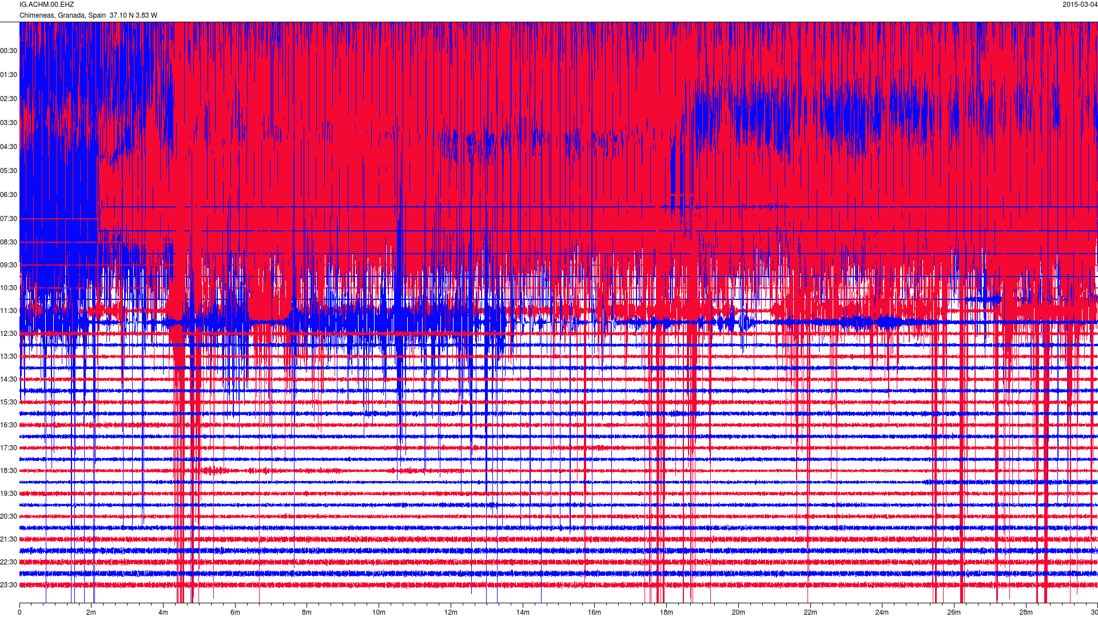Click the 22m axis label

[x=810, y=612]
